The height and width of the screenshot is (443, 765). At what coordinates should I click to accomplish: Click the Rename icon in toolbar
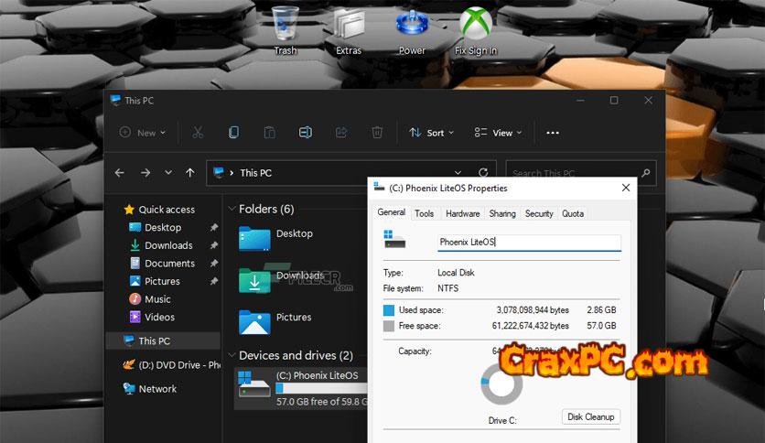click(x=306, y=133)
